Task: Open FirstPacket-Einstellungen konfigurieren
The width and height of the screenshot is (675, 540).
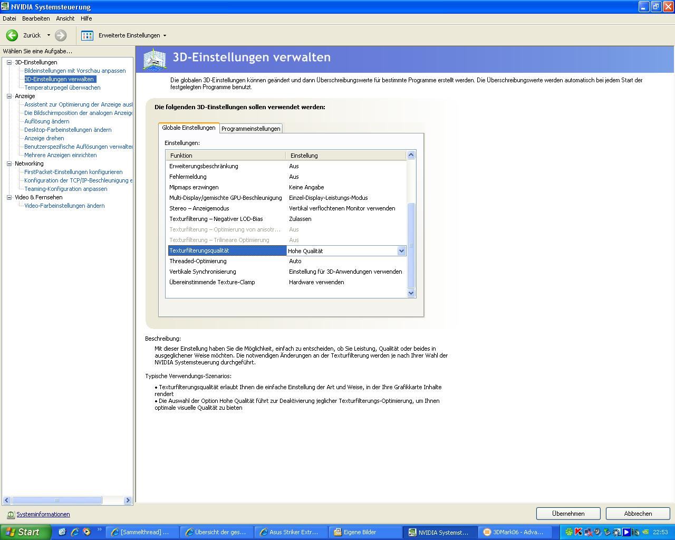Action: pyautogui.click(x=73, y=172)
